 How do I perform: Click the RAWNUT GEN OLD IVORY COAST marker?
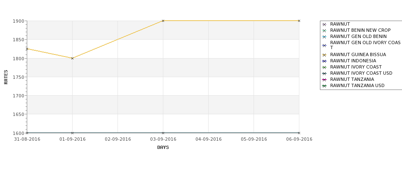[x=324, y=45]
